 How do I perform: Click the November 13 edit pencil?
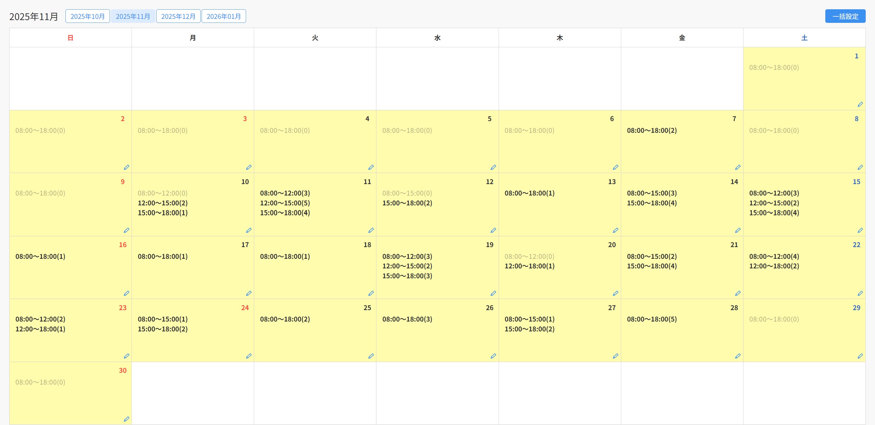(x=615, y=230)
